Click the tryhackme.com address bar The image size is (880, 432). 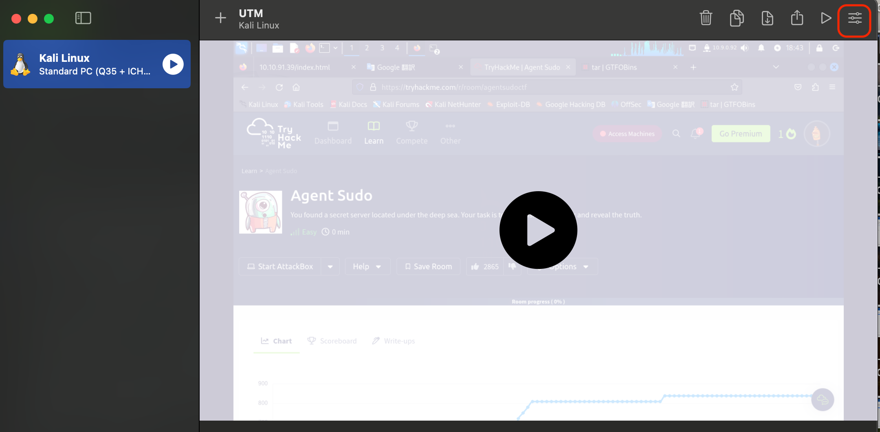coord(547,87)
